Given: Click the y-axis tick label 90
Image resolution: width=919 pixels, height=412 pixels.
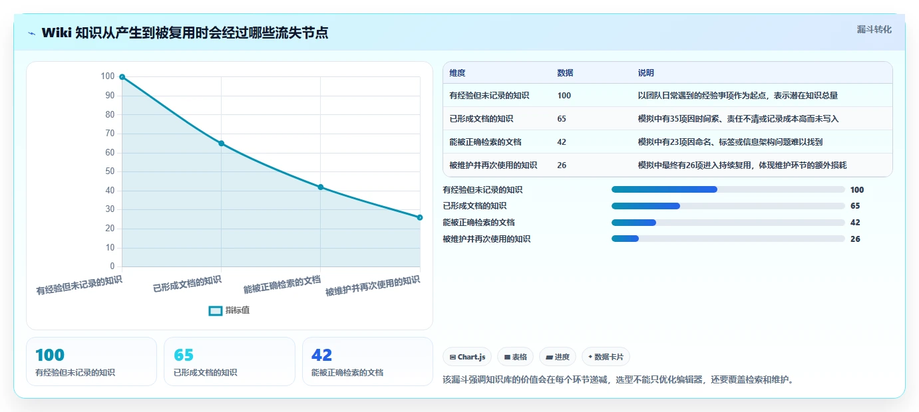Looking at the screenshot, I should (110, 96).
